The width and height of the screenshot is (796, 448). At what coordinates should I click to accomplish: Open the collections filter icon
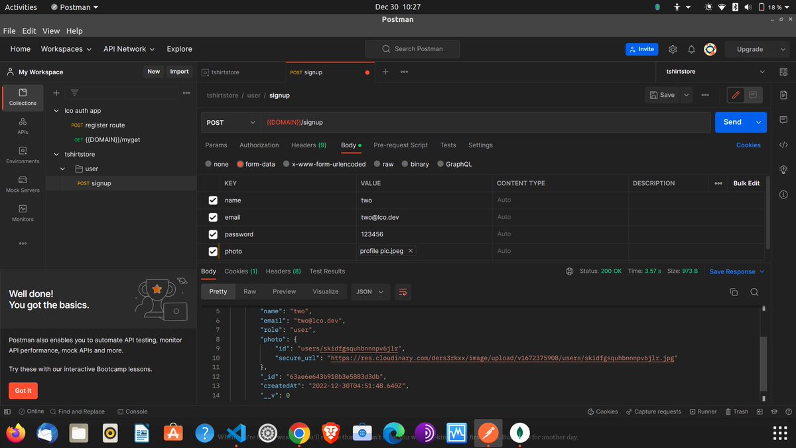click(x=74, y=93)
